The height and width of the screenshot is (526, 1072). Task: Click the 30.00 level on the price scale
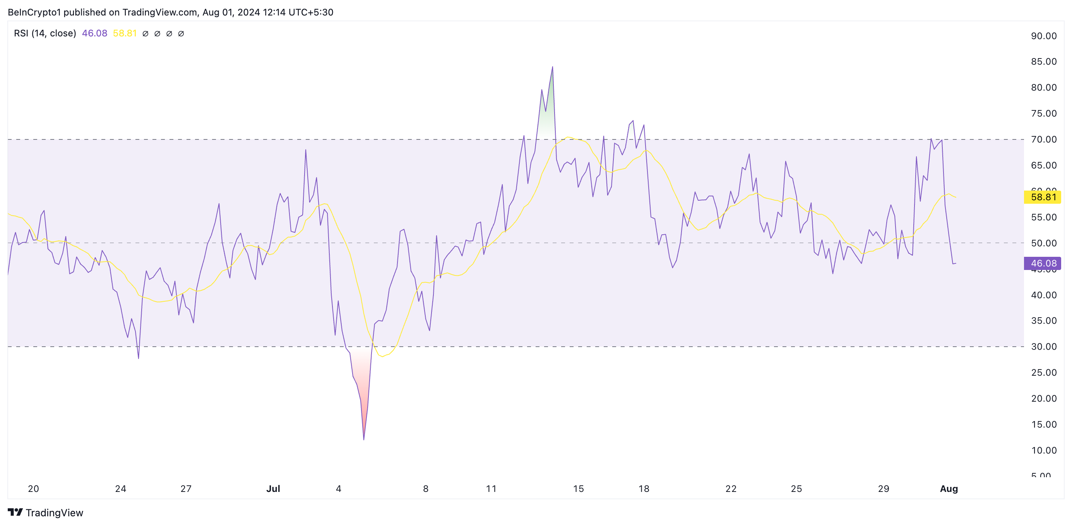point(1043,347)
